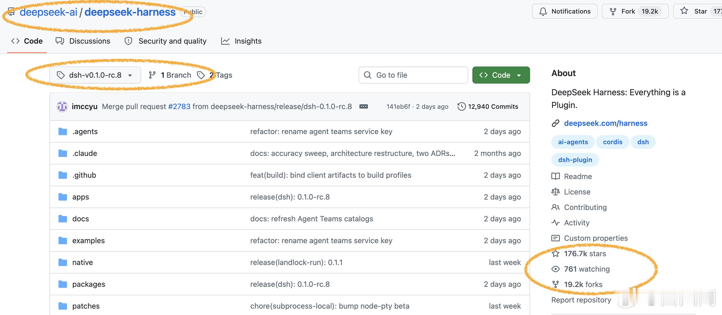The image size is (722, 315).
Task: Open the License link in About
Action: pos(571,192)
